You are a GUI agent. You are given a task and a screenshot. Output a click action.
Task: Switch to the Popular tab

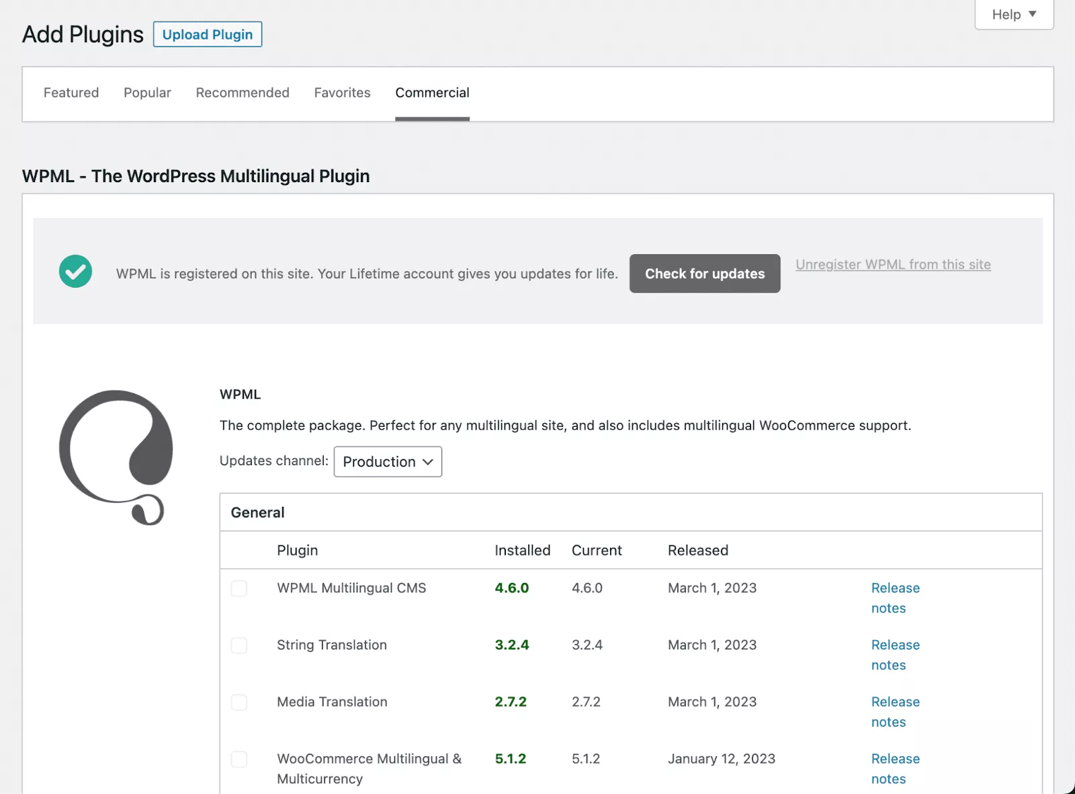coord(147,93)
